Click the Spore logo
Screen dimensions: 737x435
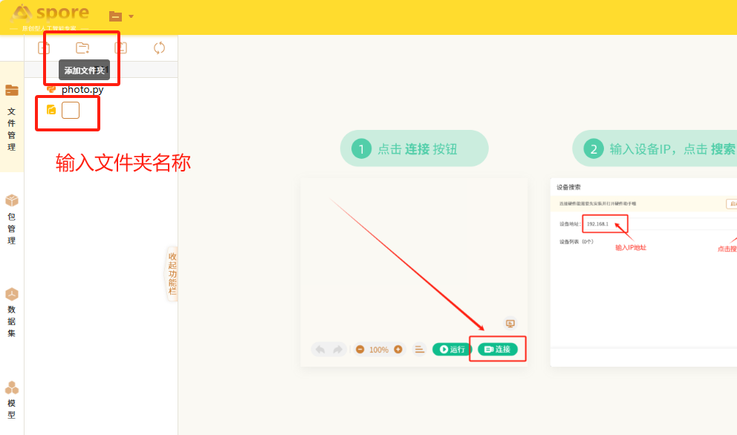click(51, 14)
